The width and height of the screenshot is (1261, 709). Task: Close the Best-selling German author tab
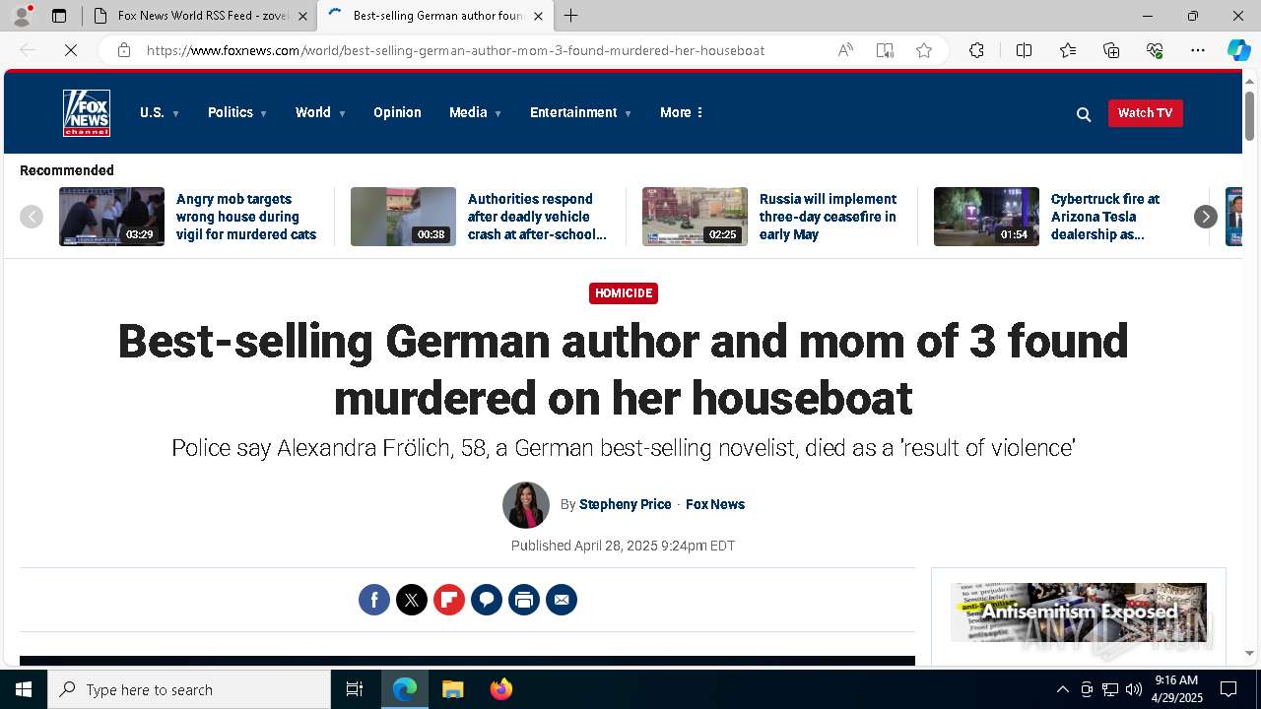(x=538, y=16)
